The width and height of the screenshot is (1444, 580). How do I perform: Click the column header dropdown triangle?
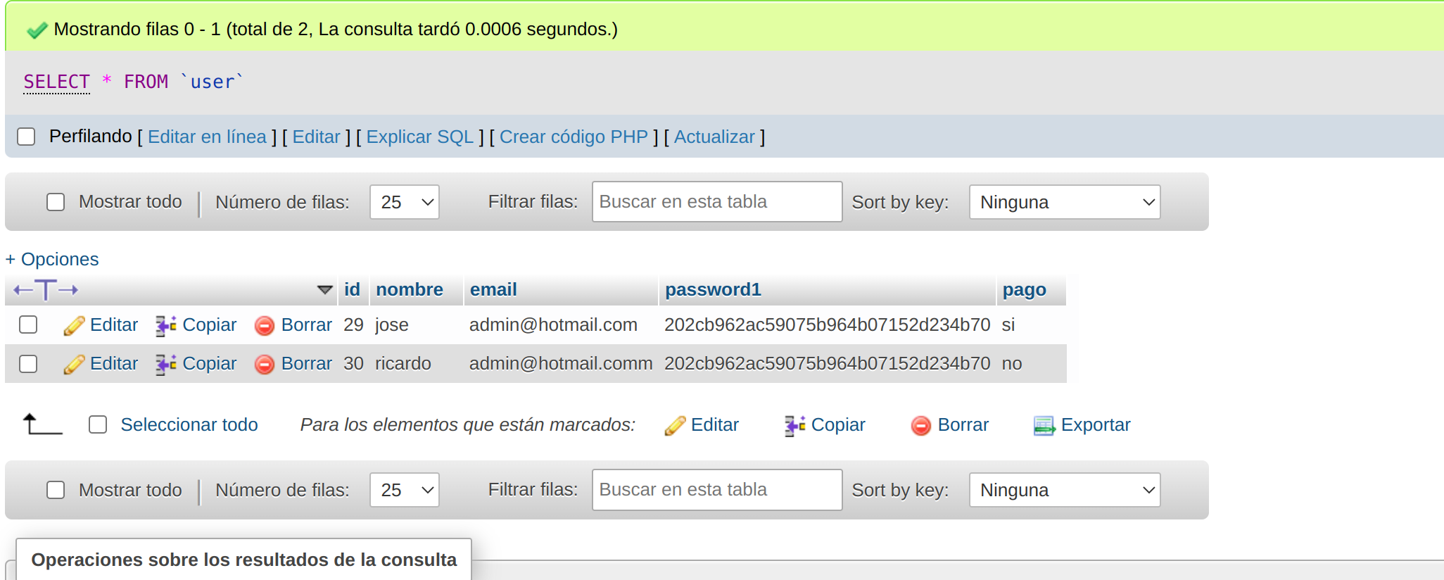[x=324, y=289]
